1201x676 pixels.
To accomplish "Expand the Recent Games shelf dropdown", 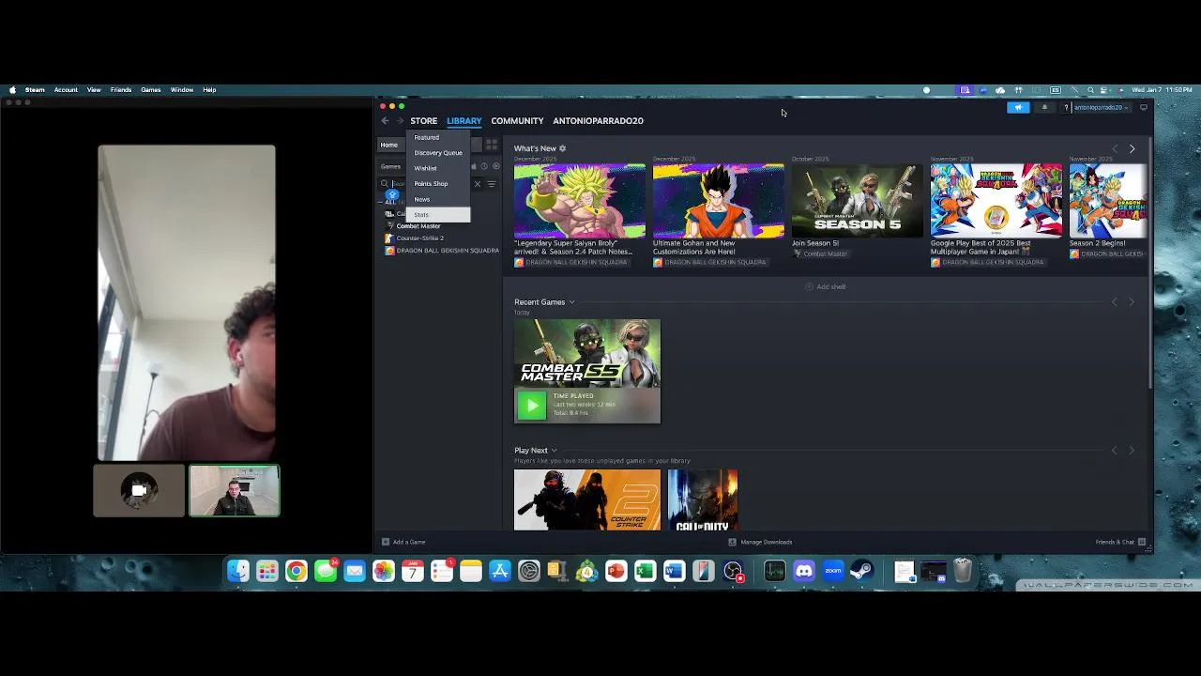I will [x=571, y=302].
